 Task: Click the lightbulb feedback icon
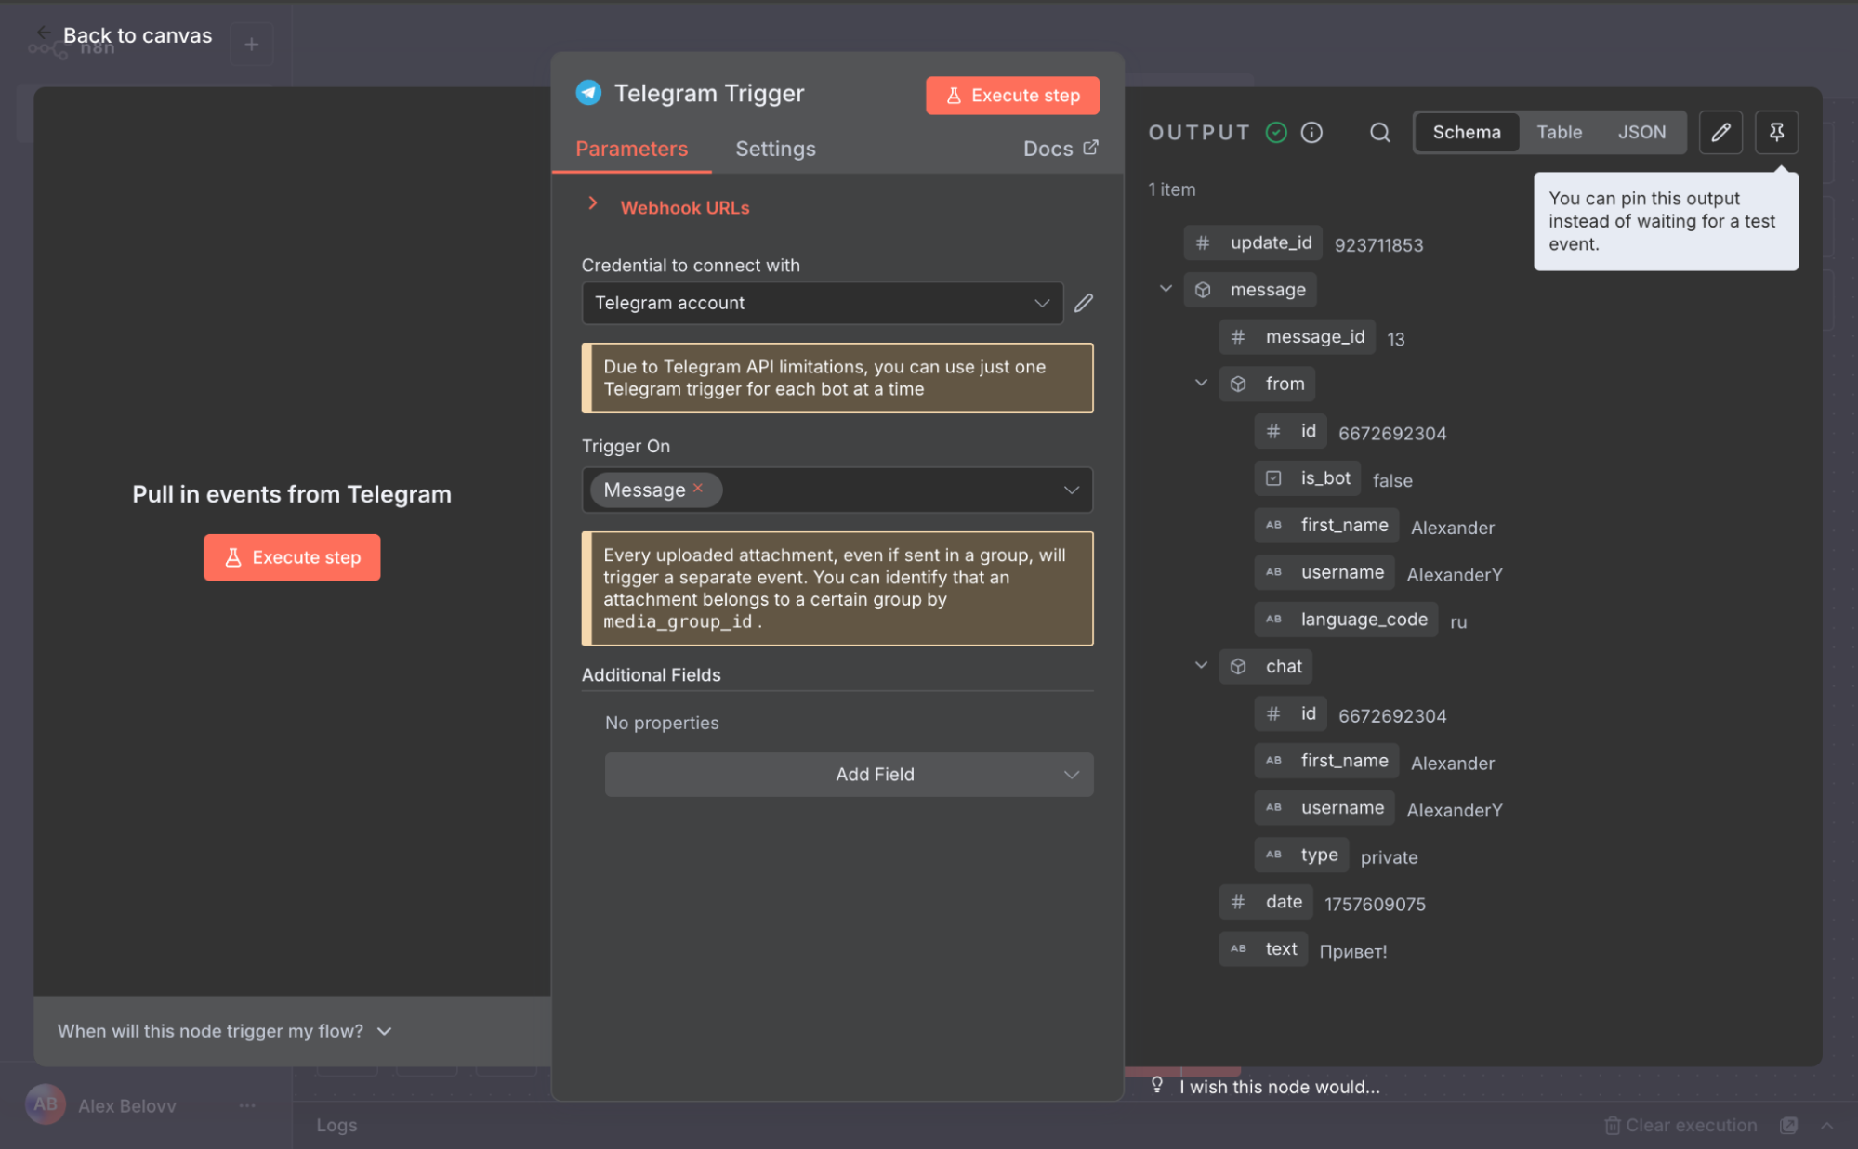[x=1157, y=1085]
